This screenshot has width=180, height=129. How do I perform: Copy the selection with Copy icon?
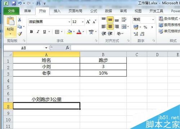(19, 27)
